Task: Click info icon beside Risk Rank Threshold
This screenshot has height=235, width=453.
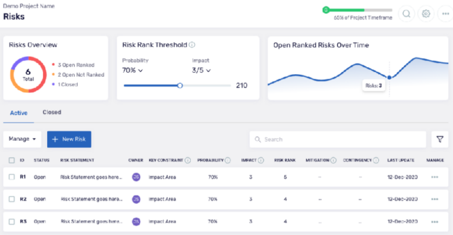Action: [x=192, y=45]
